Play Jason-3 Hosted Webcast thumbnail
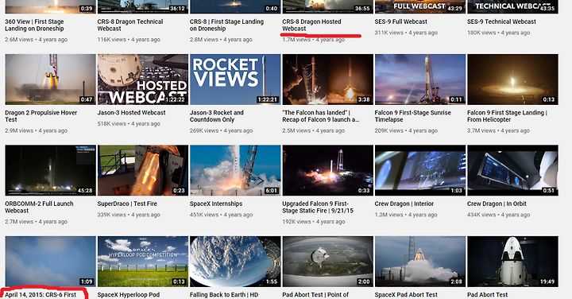Screen dimensions: 572x299 [143, 80]
